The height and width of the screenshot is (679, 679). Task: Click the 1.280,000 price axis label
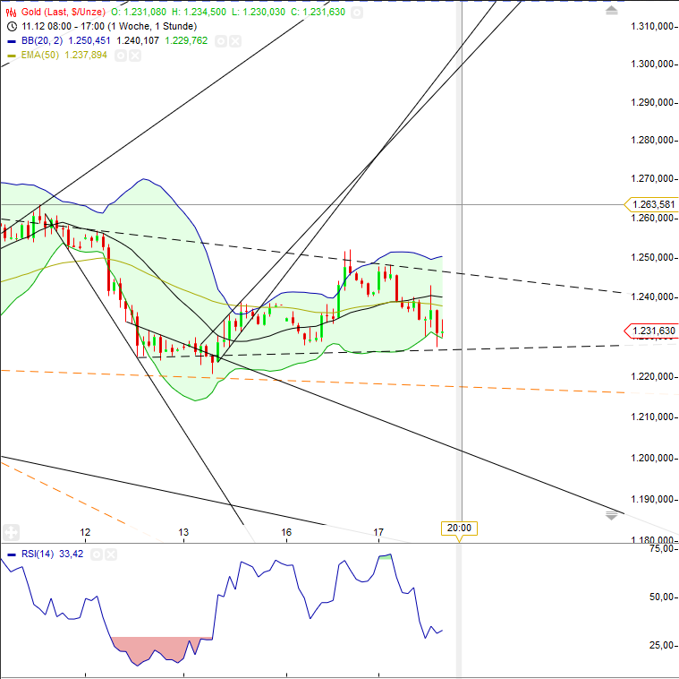coord(652,140)
